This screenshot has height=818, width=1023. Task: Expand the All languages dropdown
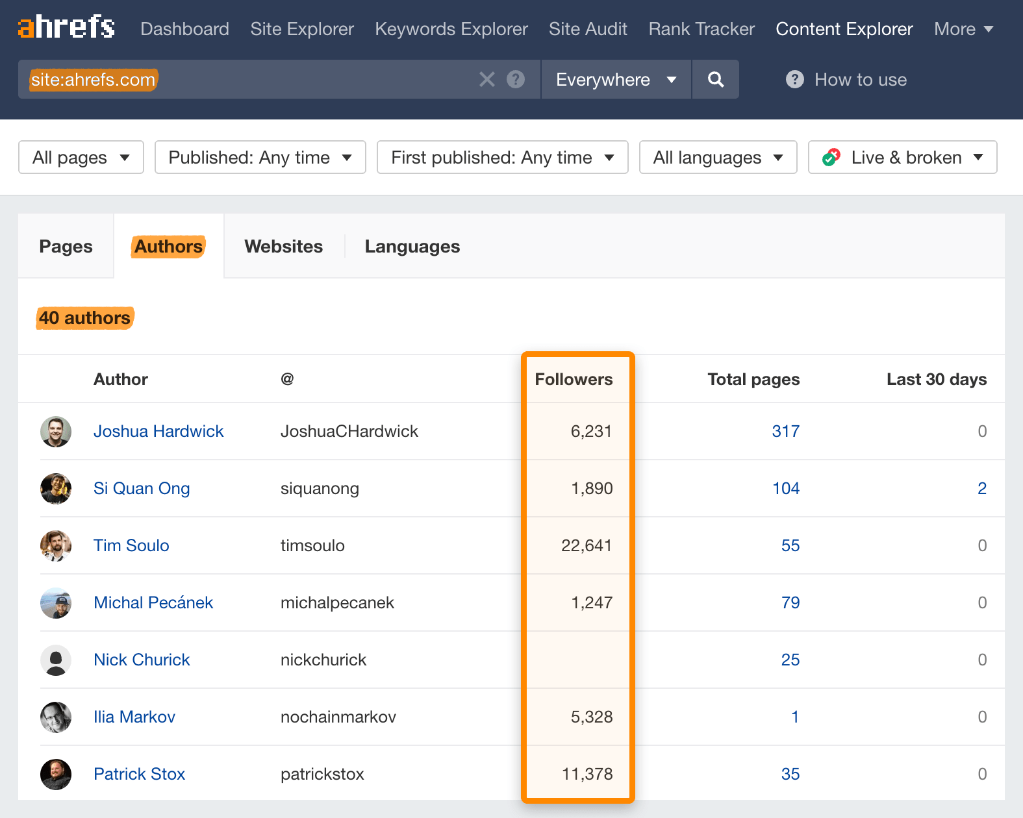coord(718,158)
